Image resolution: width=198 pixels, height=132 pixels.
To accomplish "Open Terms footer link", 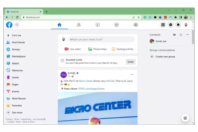I will pyautogui.click(x=17, y=119).
